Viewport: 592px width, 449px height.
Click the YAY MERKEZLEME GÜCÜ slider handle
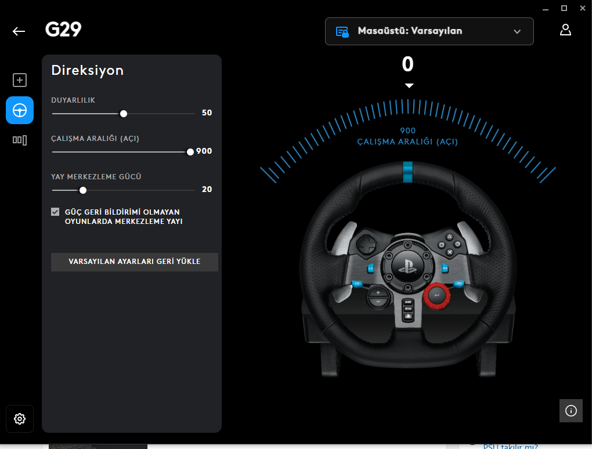click(83, 190)
